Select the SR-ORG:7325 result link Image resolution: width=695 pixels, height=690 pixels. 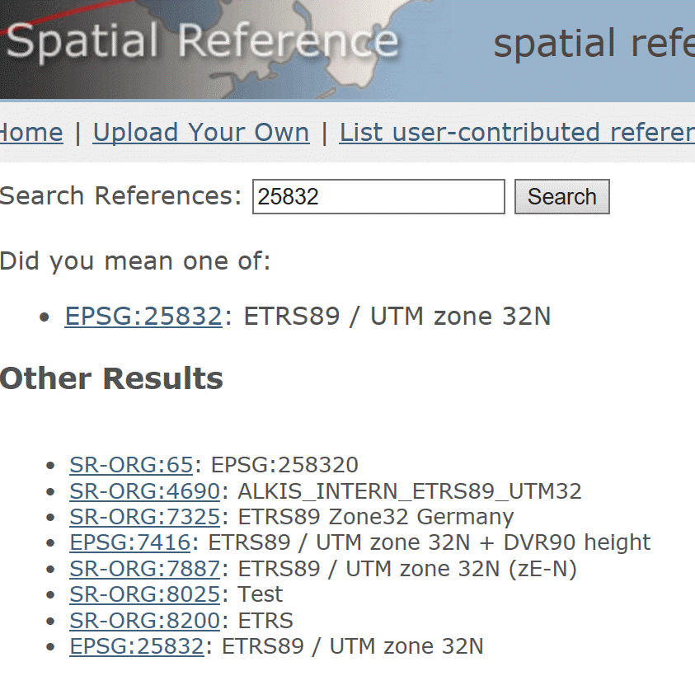(x=144, y=518)
